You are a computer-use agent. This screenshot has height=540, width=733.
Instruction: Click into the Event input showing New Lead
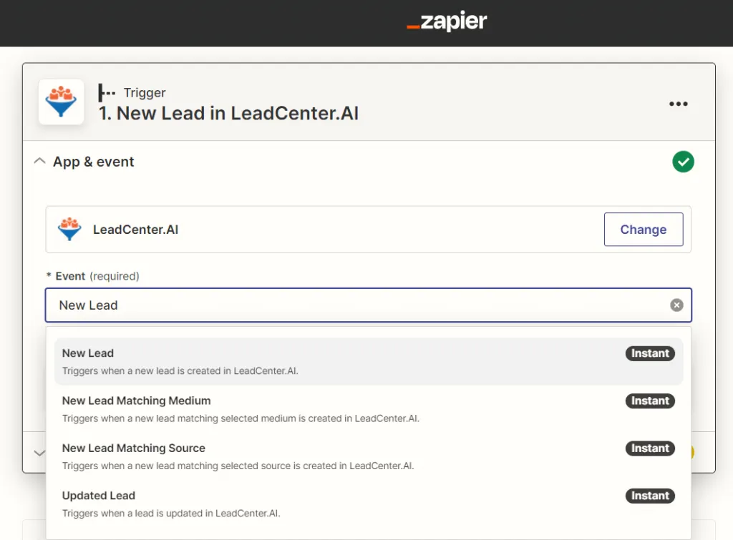pyautogui.click(x=369, y=305)
